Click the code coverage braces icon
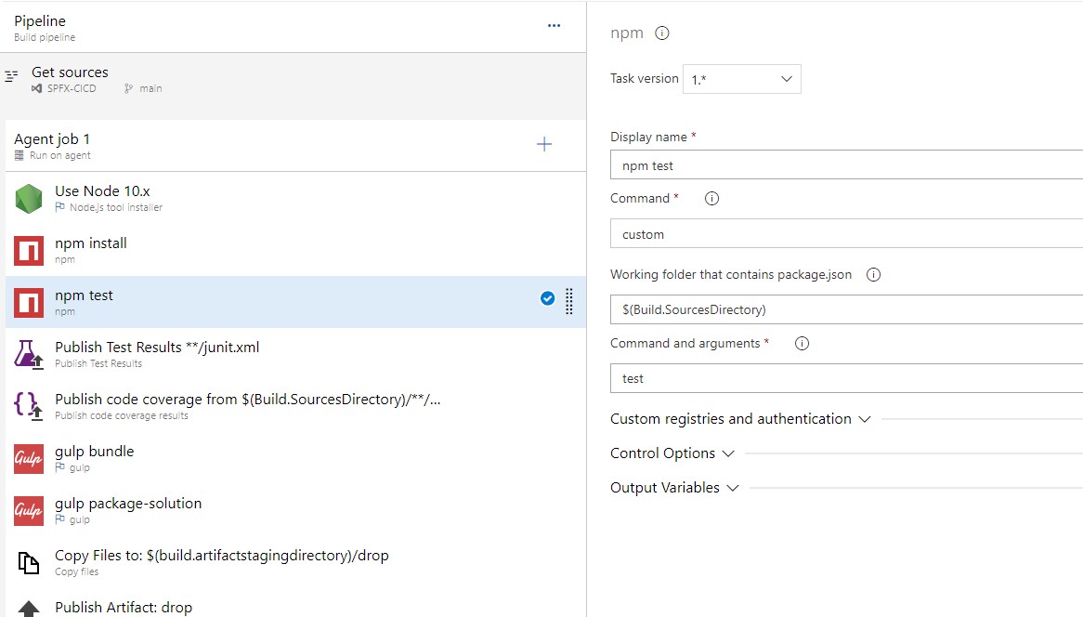1083x617 pixels. [x=29, y=407]
